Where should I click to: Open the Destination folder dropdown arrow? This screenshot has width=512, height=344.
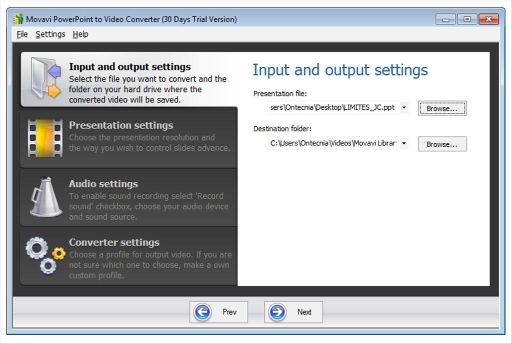tap(404, 143)
